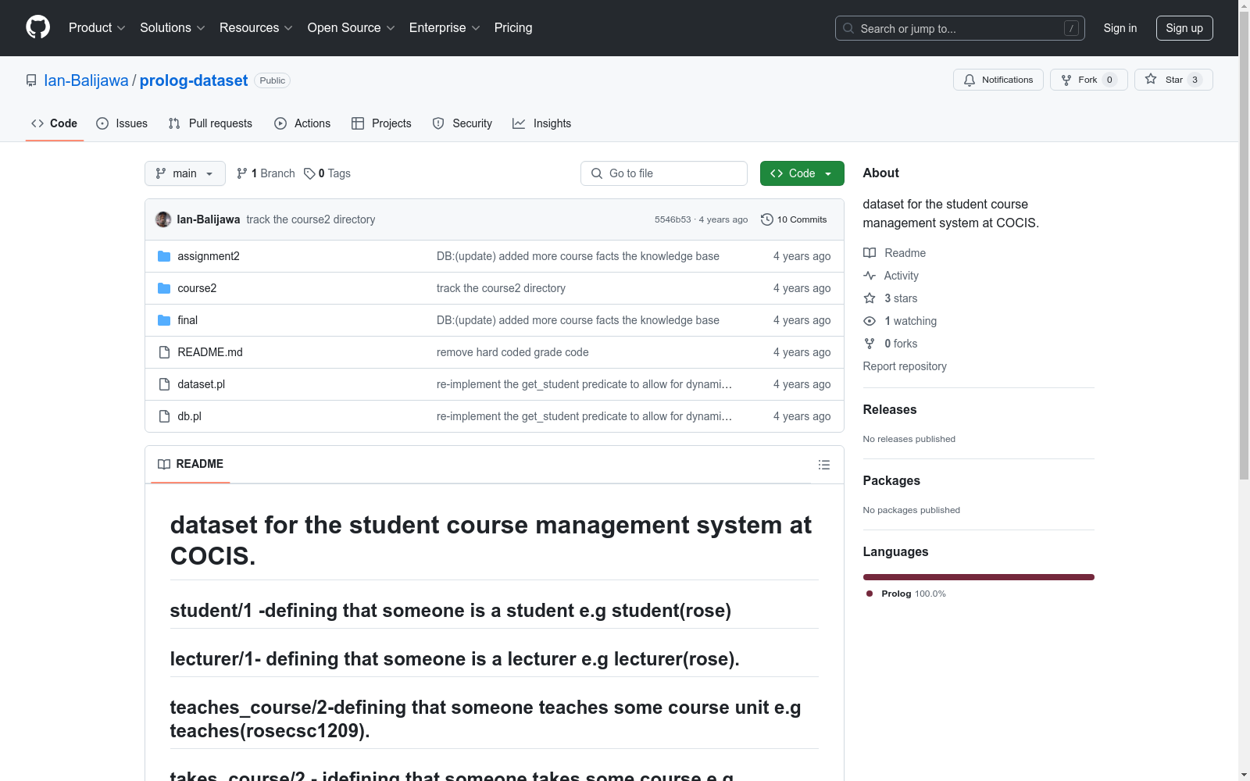Click the Sign up button
1250x781 pixels.
(x=1184, y=28)
